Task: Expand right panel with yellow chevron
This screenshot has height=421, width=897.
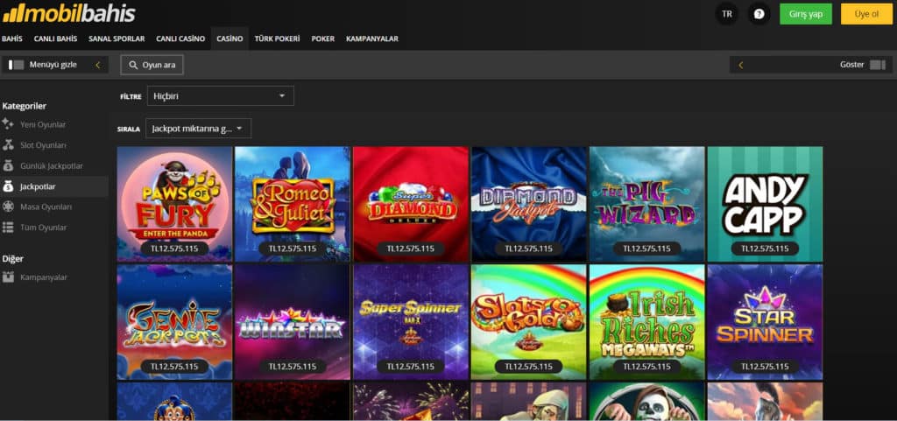Action: click(741, 65)
